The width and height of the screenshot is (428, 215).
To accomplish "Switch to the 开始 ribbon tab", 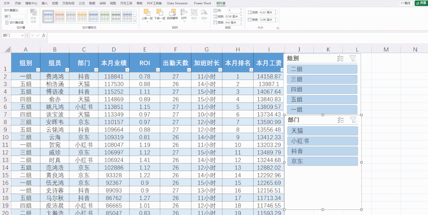I will pos(18,3).
